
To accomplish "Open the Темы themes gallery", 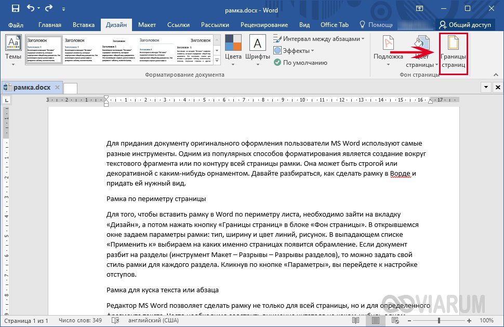I will pos(13,50).
